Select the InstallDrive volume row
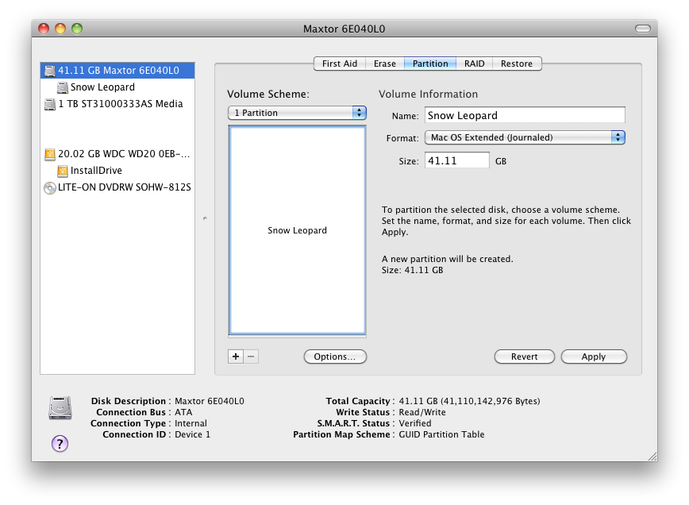The image size is (689, 505). point(117,171)
